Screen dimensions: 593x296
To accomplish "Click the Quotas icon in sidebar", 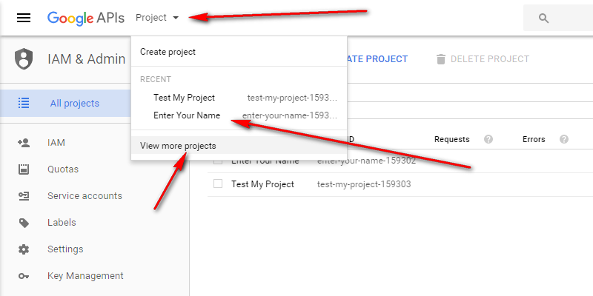I will 24,169.
